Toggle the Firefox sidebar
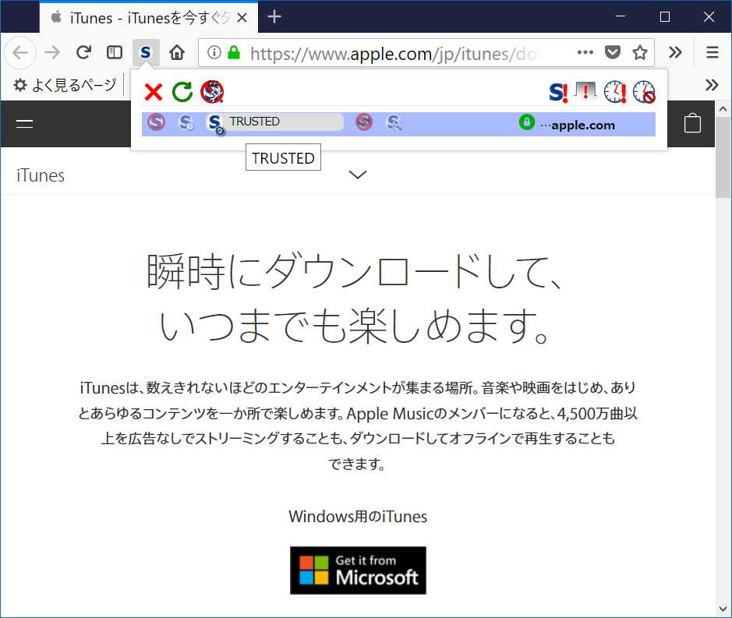This screenshot has width=732, height=618. [115, 52]
